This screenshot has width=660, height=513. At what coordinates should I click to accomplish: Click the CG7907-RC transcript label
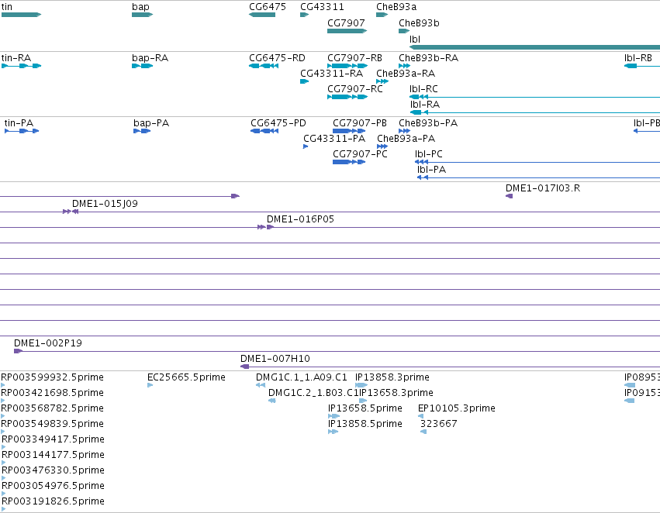(x=355, y=89)
